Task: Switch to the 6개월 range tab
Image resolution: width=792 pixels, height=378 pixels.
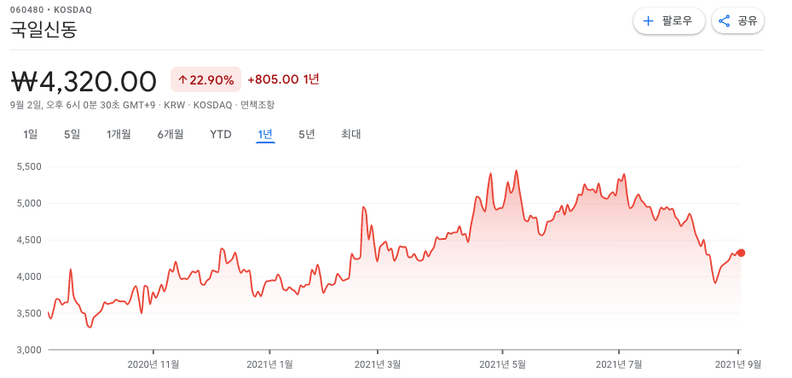Action: coord(171,135)
